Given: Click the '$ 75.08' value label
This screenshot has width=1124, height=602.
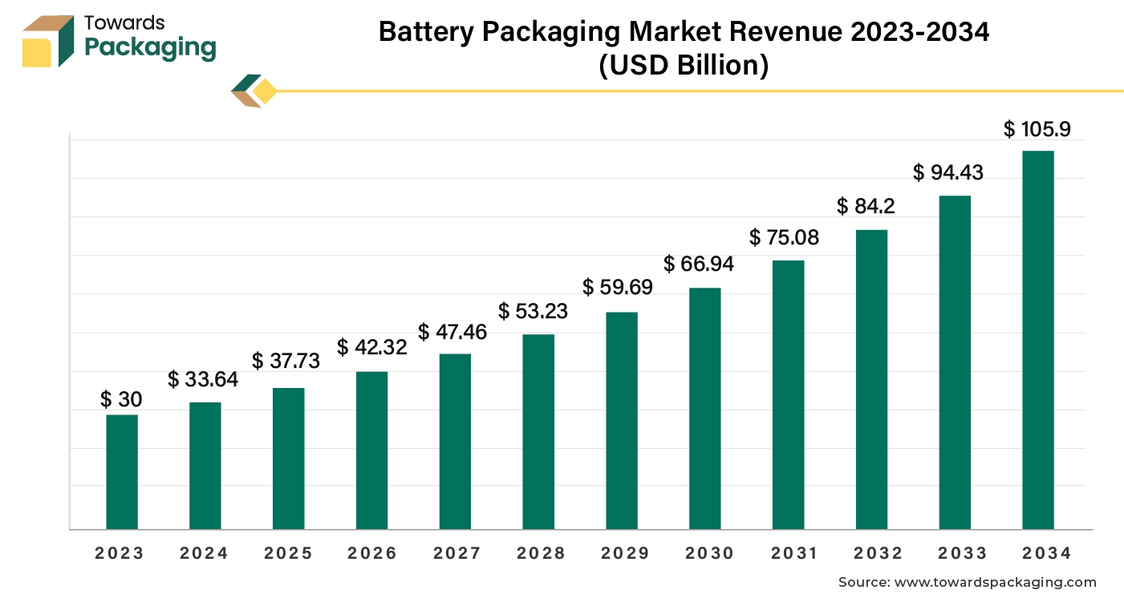Looking at the screenshot, I should coord(785,237).
